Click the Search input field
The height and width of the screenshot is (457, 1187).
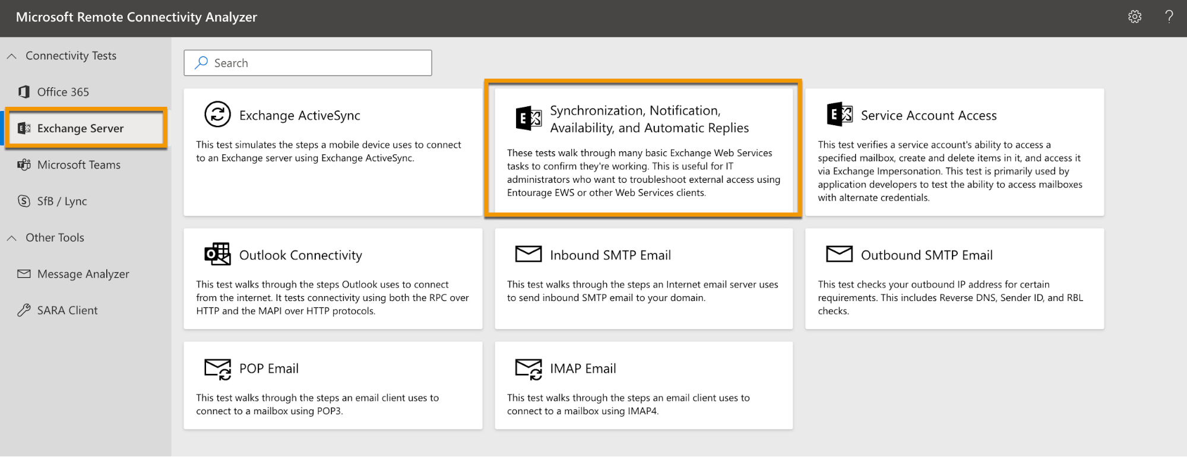click(308, 63)
